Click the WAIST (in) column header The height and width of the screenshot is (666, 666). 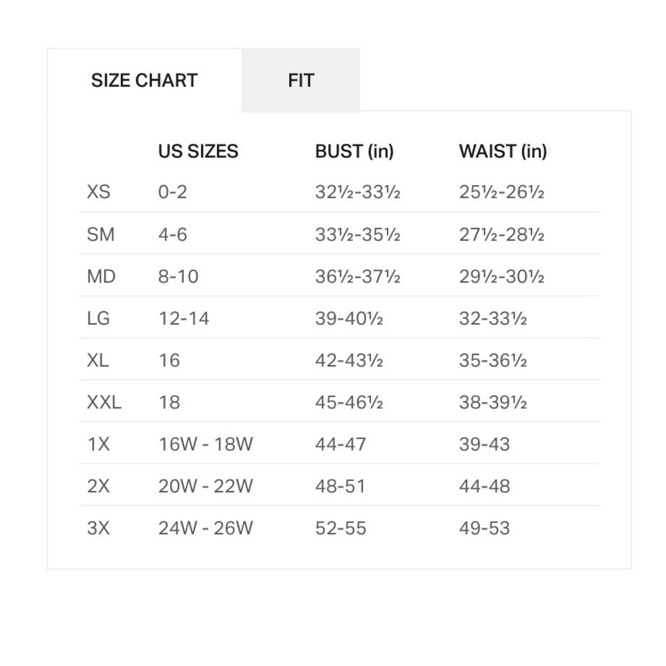point(503,151)
